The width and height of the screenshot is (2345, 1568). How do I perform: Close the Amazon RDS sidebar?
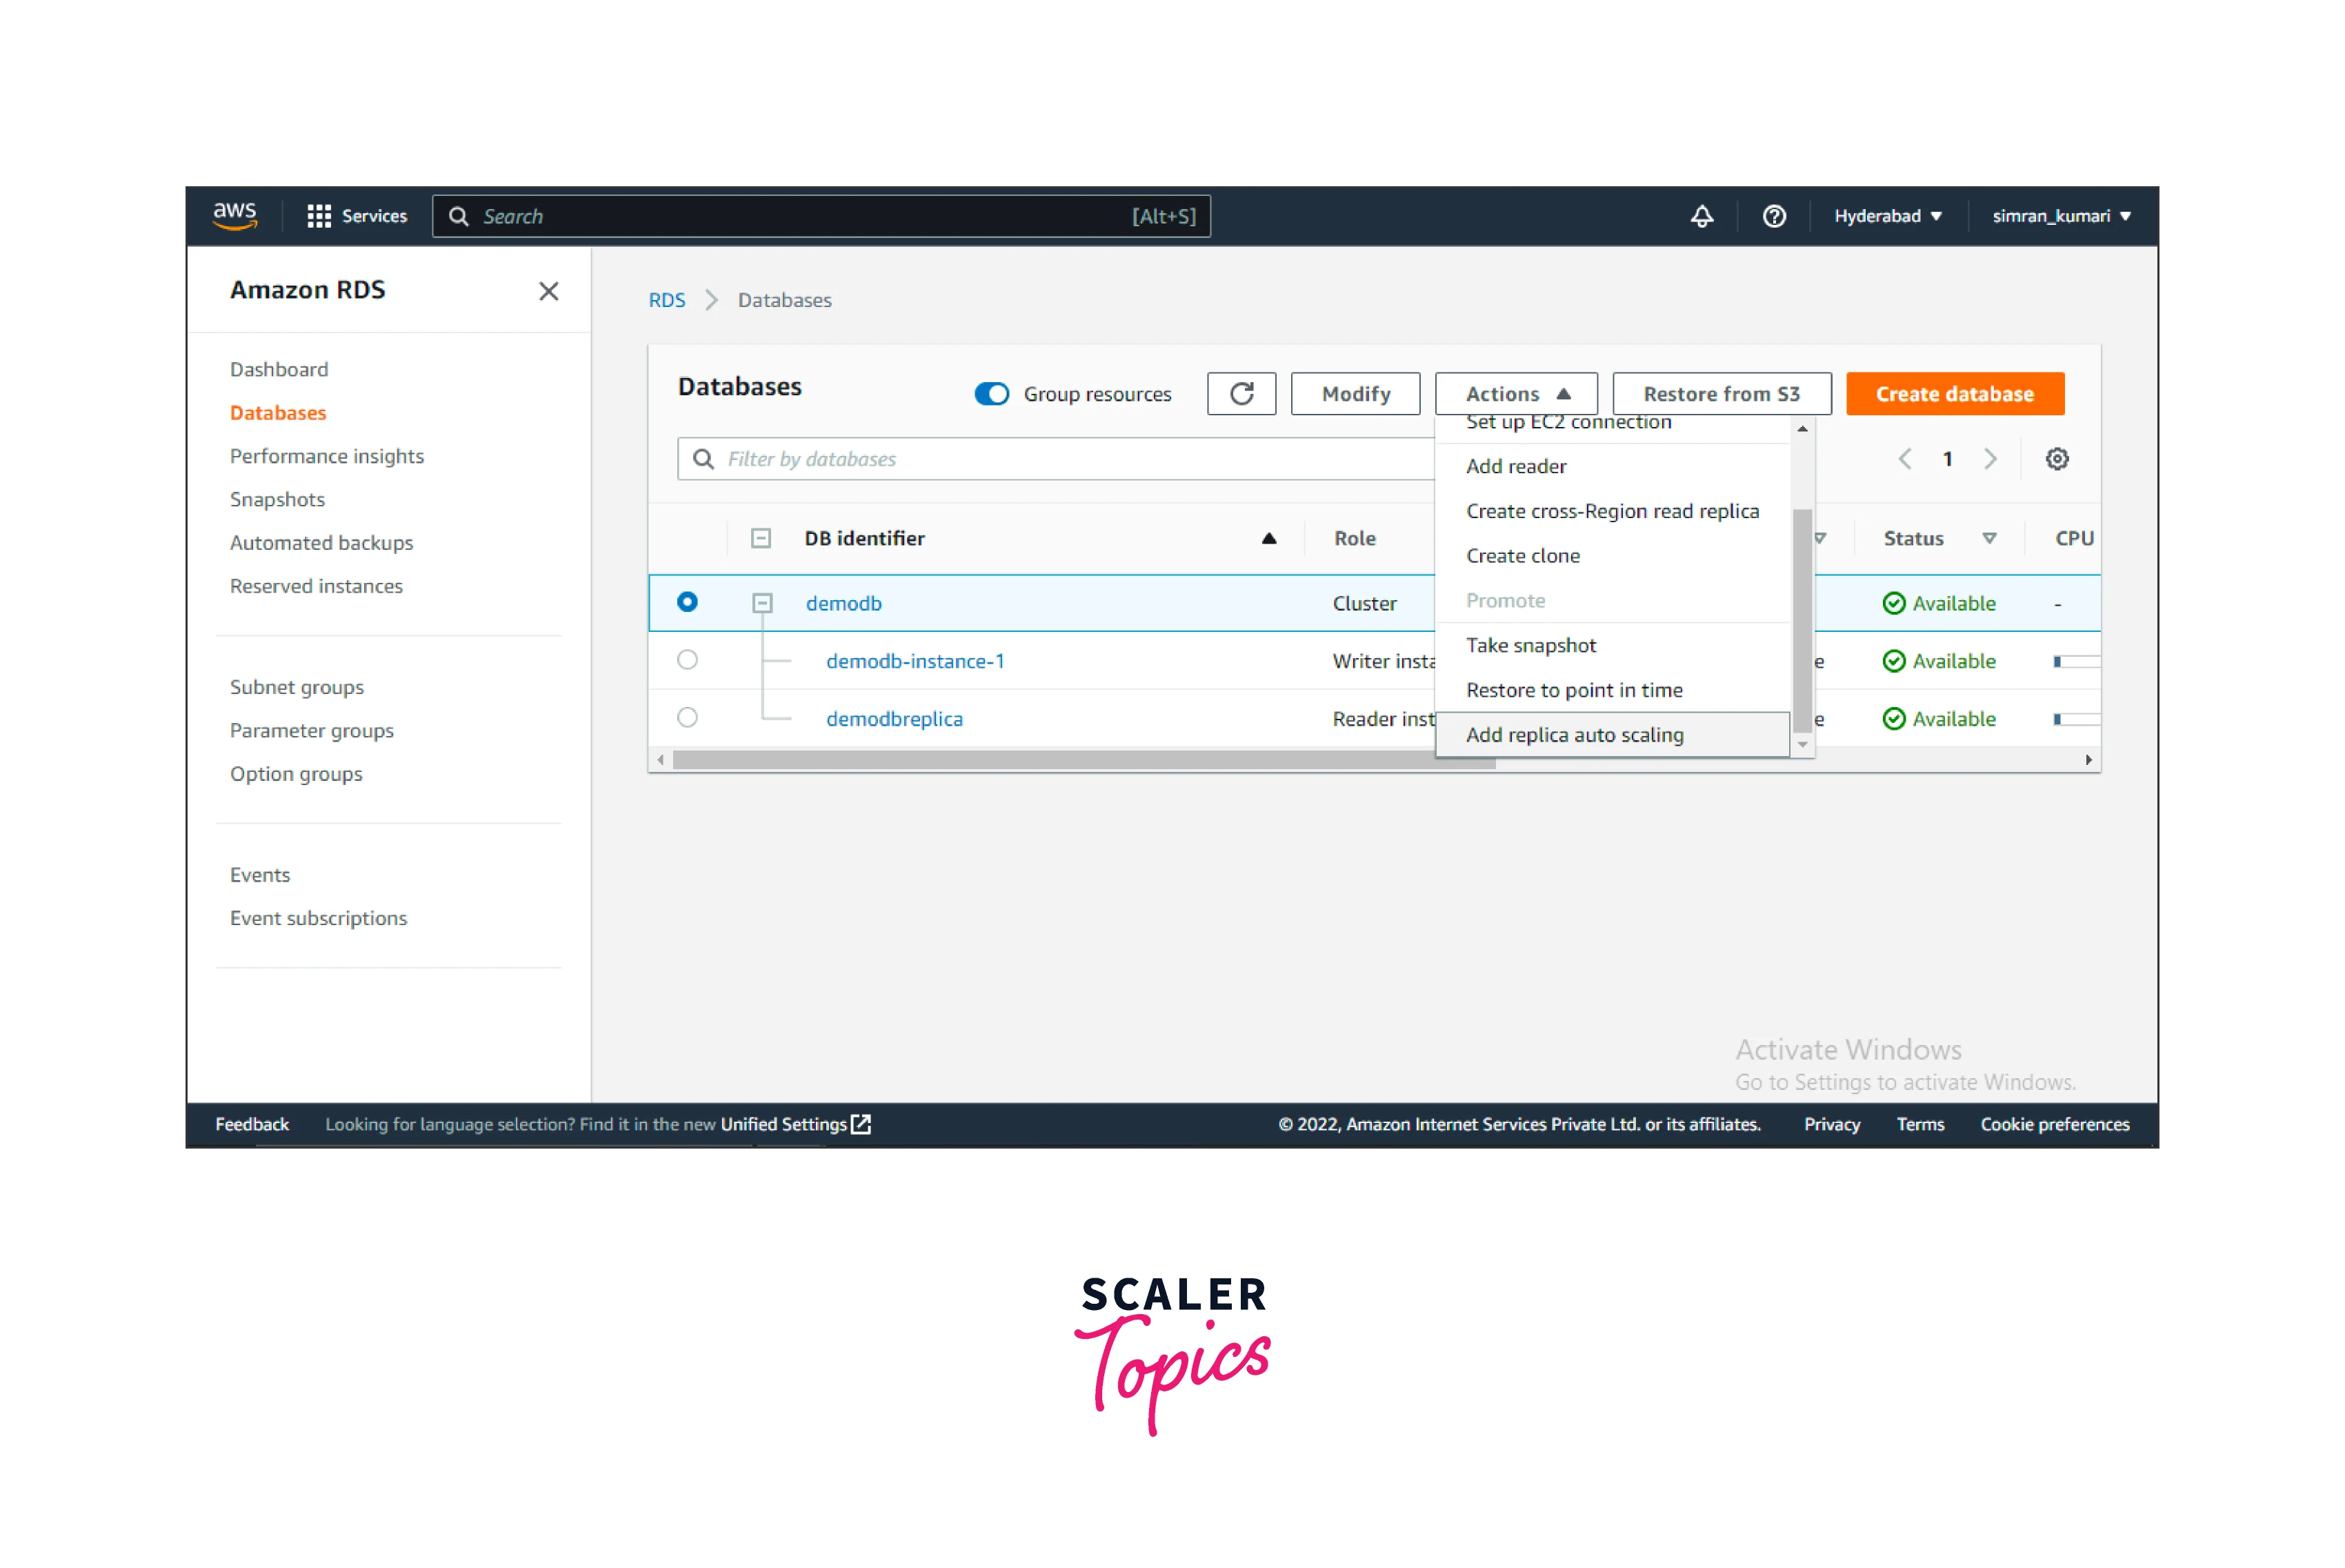point(548,291)
